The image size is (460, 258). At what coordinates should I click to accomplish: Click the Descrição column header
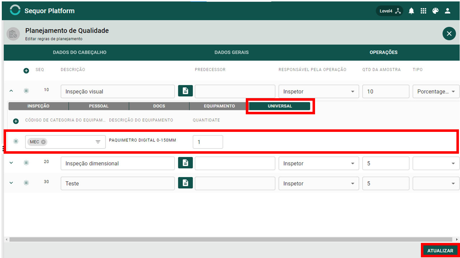(73, 70)
